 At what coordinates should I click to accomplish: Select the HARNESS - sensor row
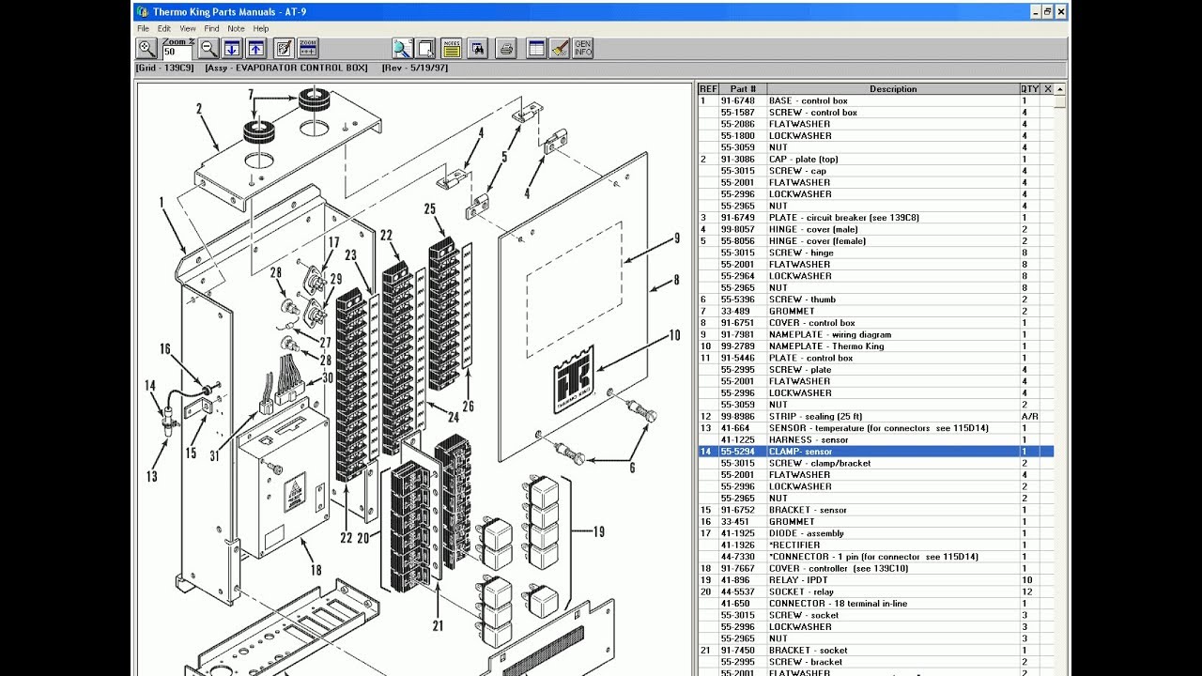876,439
